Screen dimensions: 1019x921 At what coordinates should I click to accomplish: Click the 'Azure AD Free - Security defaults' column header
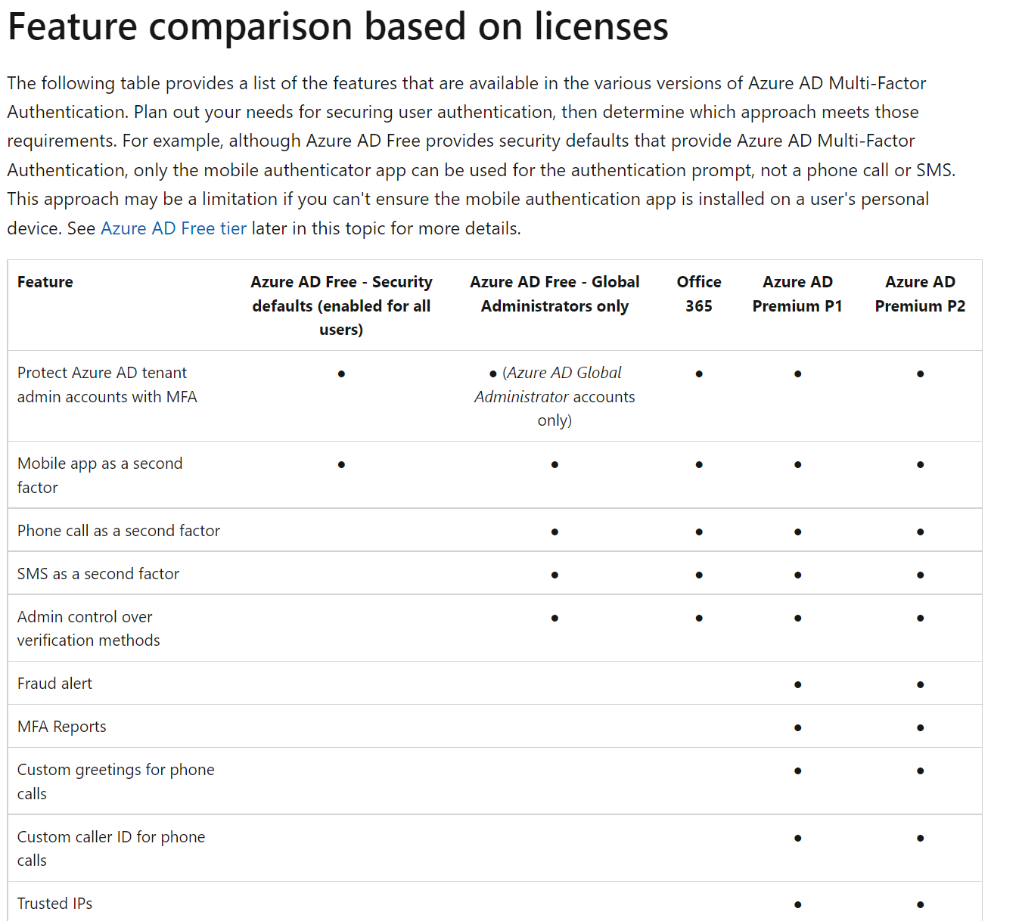tap(341, 305)
